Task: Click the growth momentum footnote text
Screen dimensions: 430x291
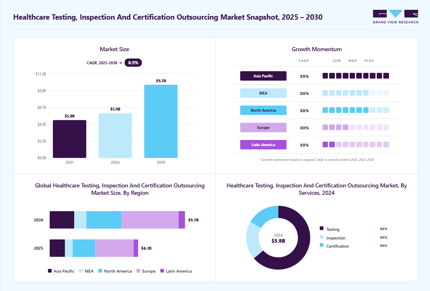Action: (317, 160)
